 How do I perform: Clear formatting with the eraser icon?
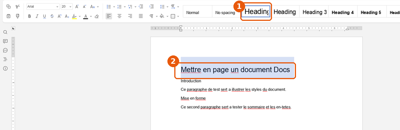(x=97, y=16)
